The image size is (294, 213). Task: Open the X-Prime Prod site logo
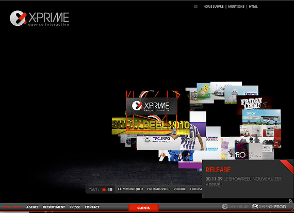click(269, 207)
